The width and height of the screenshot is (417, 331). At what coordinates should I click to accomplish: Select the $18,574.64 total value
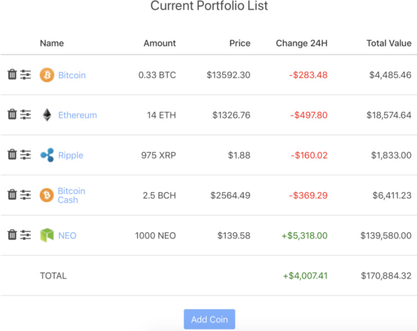(x=389, y=115)
